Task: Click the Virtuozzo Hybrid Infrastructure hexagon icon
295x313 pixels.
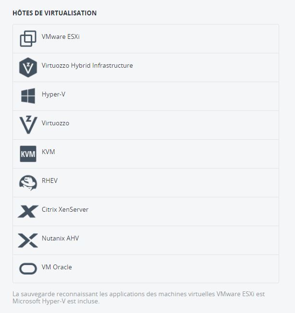Action: pyautogui.click(x=28, y=68)
